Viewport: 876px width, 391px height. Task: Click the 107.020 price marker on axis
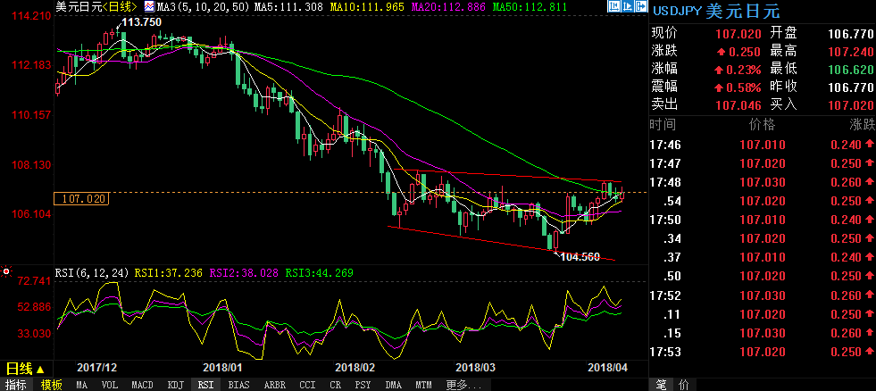(x=80, y=198)
